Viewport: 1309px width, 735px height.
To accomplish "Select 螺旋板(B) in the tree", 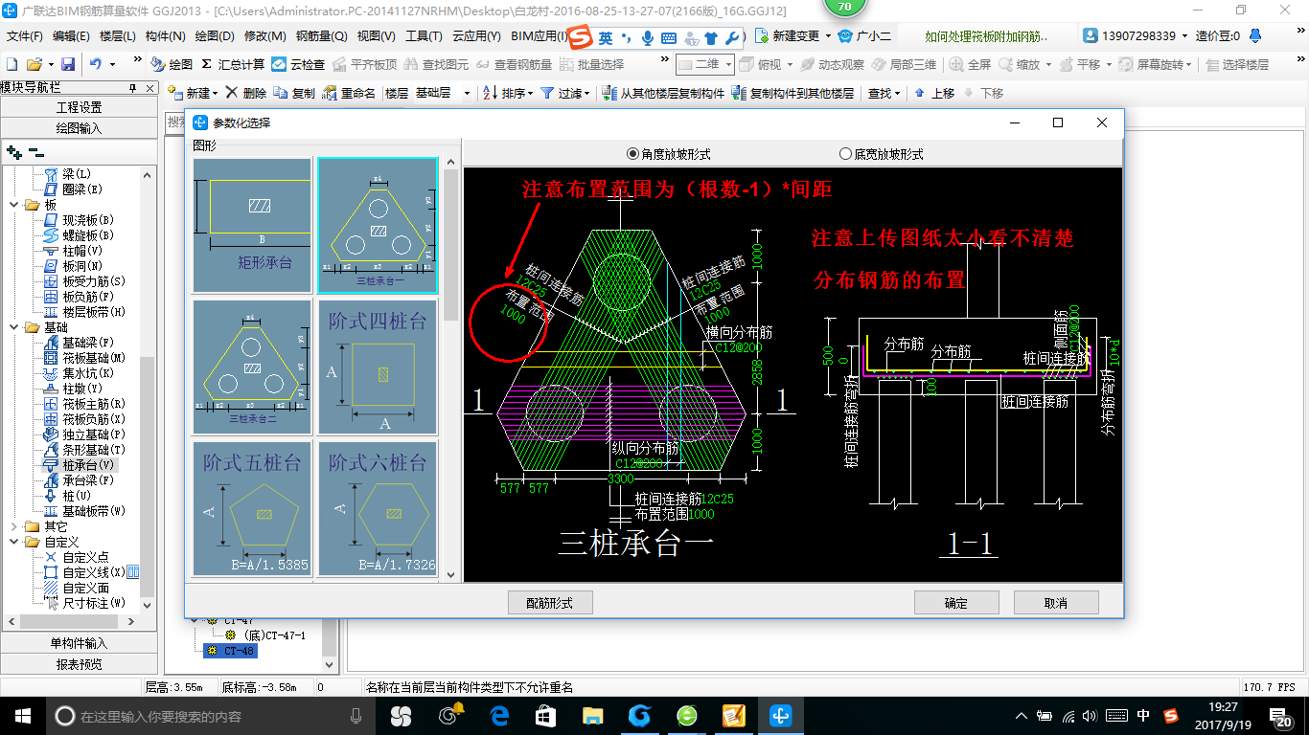I will [x=80, y=235].
